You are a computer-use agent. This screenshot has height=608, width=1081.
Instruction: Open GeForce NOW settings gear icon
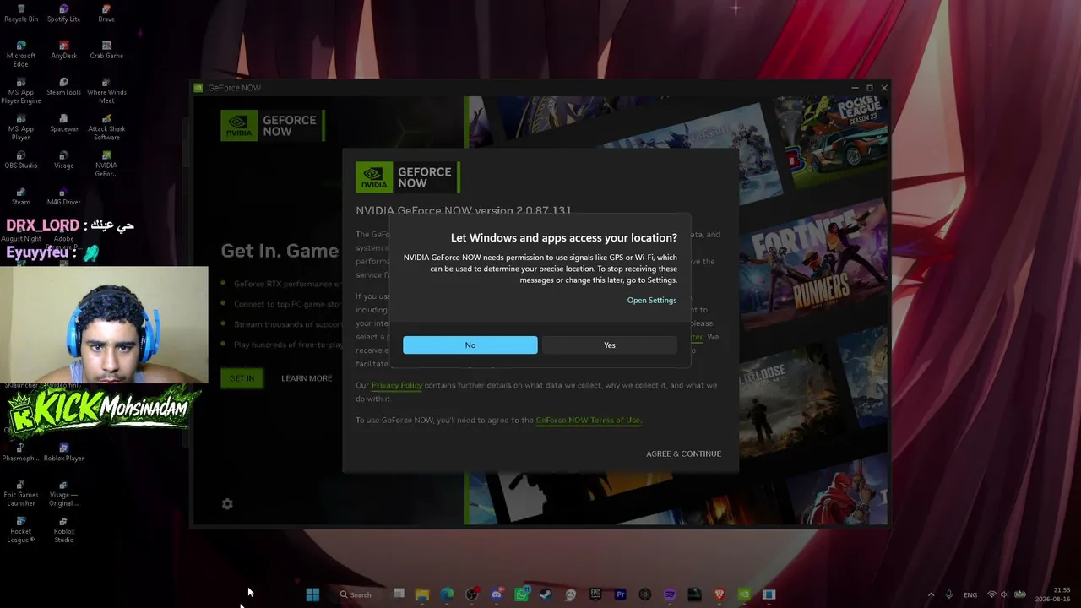click(x=227, y=504)
